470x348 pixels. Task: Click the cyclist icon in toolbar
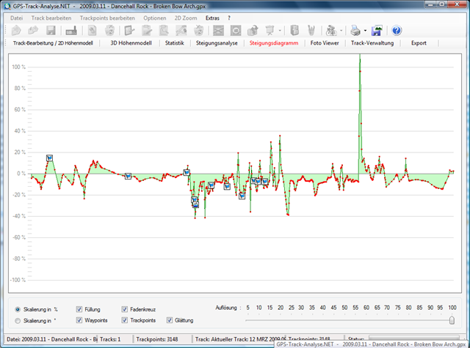(x=330, y=31)
